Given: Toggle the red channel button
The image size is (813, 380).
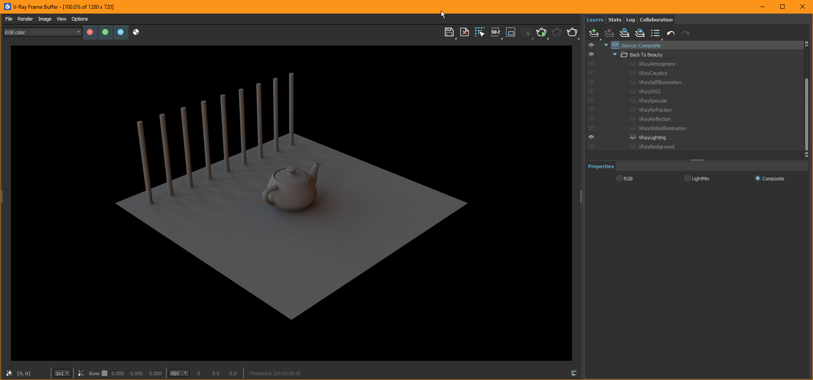Looking at the screenshot, I should pyautogui.click(x=90, y=32).
